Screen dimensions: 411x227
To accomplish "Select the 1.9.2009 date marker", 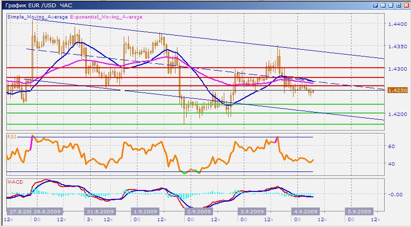I will [x=145, y=211].
